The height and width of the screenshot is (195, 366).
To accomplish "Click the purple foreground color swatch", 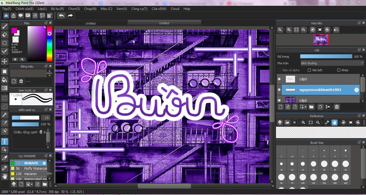I will 14,31.
